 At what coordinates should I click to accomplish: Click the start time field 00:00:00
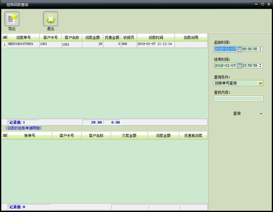[x=250, y=49]
